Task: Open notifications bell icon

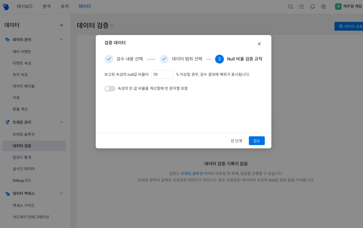Action: (x=312, y=7)
